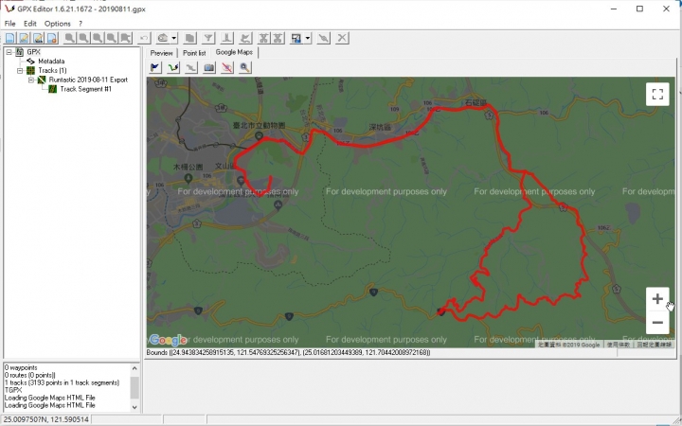Click the gray Copy documents toolbar icon

point(189,38)
